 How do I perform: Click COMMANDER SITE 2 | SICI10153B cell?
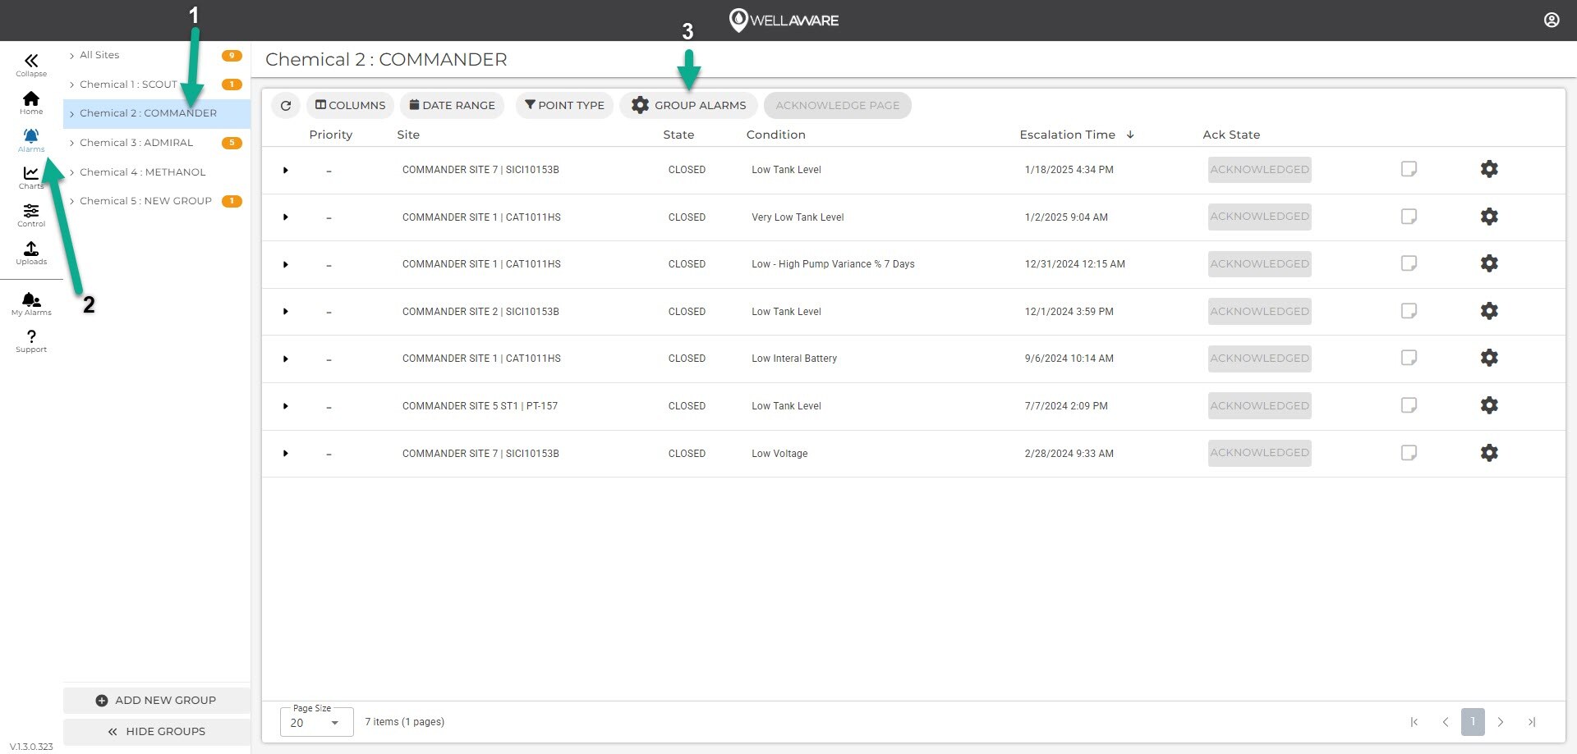point(480,312)
